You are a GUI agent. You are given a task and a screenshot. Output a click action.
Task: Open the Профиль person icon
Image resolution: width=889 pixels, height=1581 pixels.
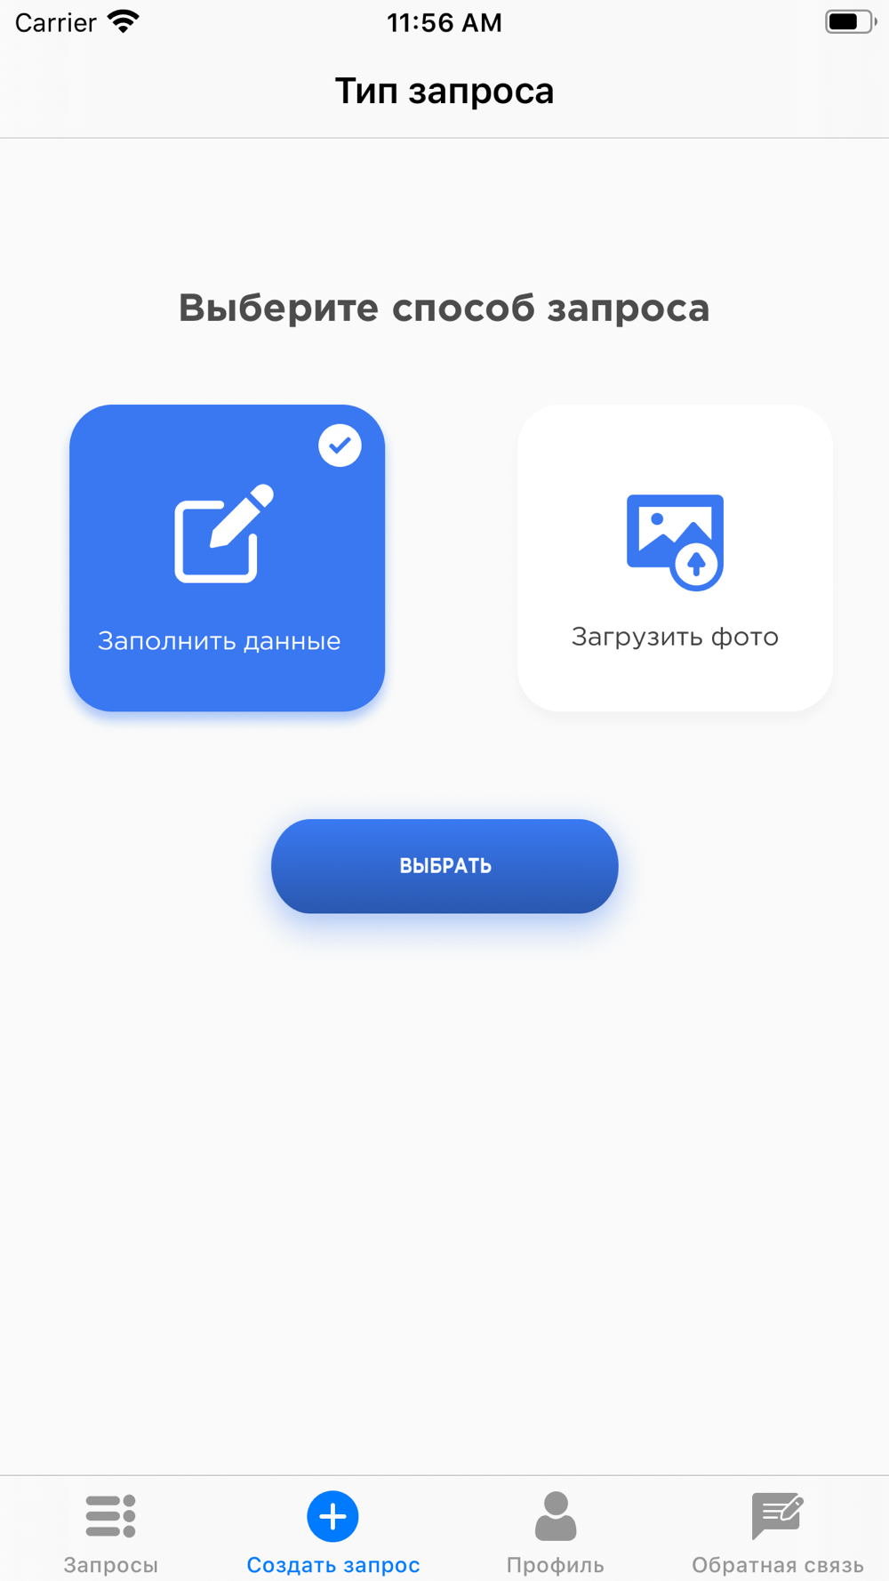tap(556, 1516)
